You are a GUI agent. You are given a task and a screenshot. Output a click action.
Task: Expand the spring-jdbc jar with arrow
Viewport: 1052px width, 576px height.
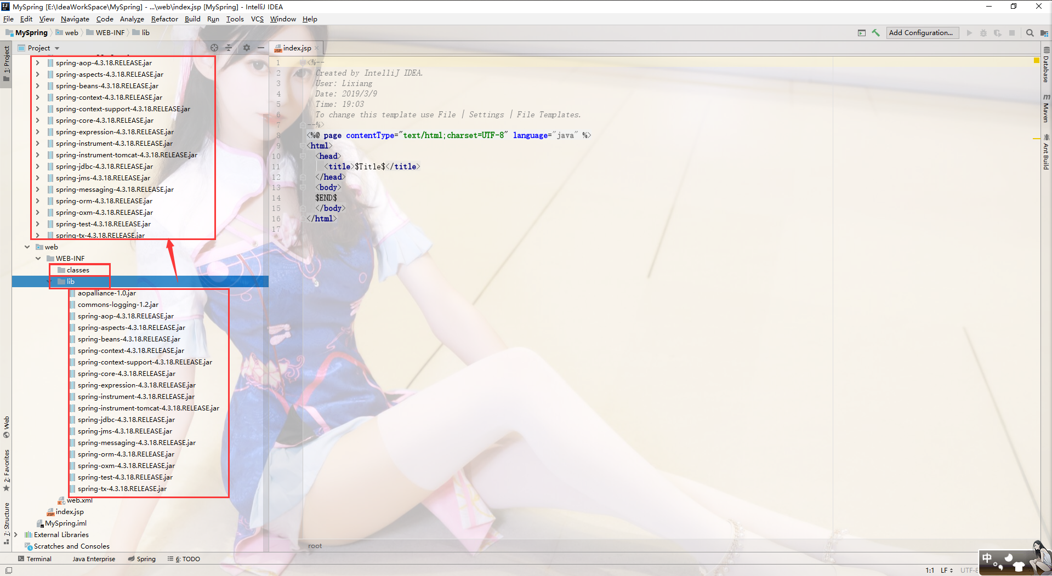[x=37, y=167]
